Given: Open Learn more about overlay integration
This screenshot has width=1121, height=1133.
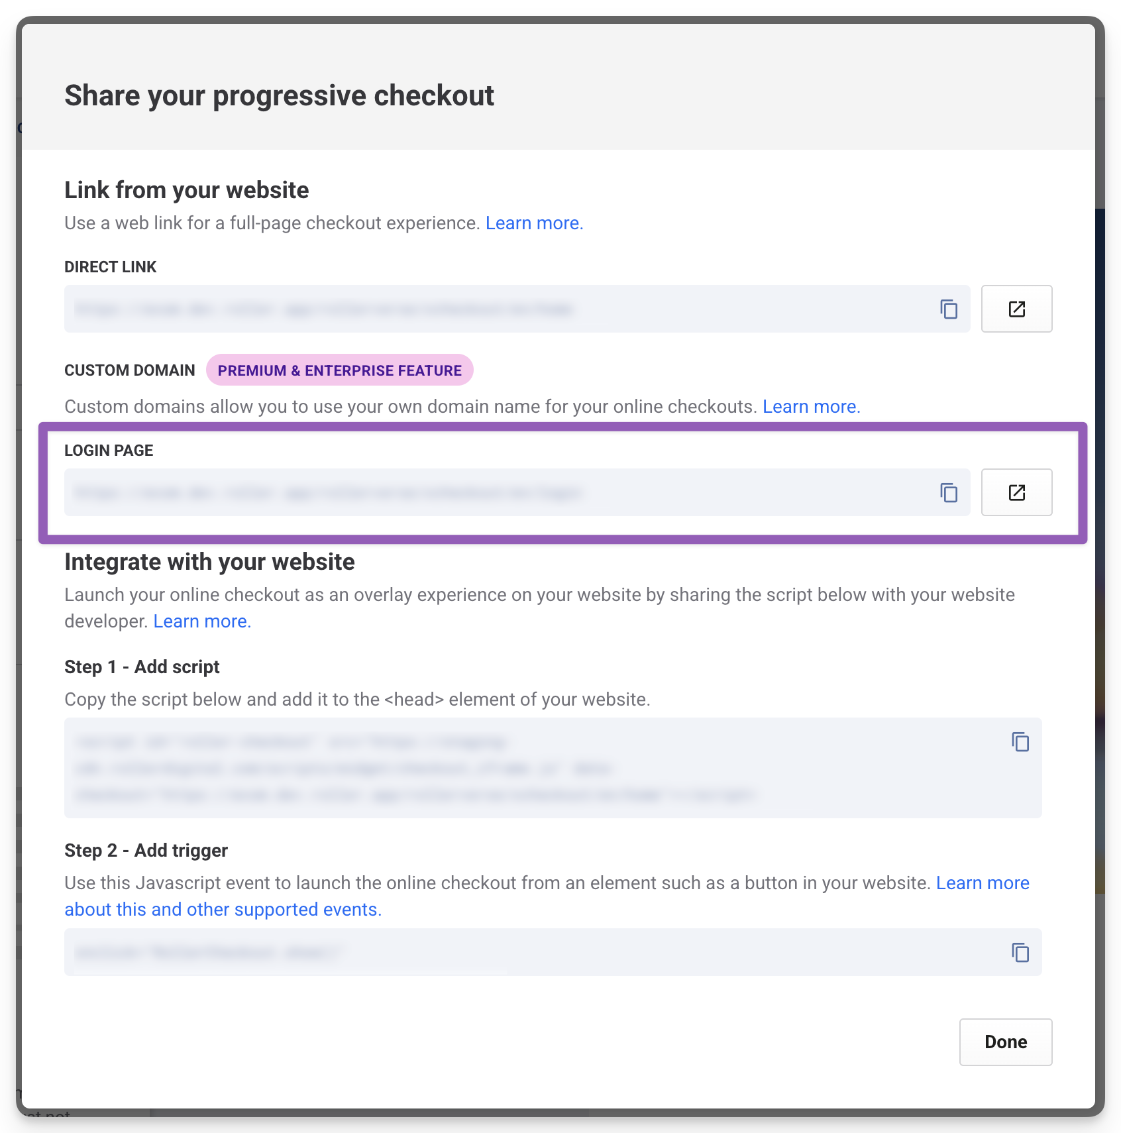Looking at the screenshot, I should click(202, 621).
